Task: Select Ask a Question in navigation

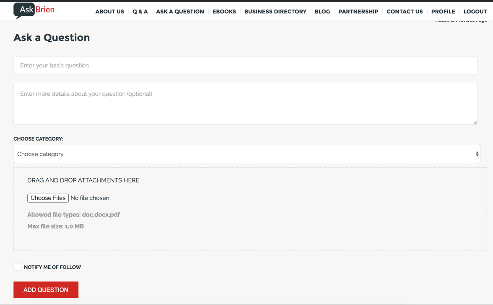Action: coord(180,12)
